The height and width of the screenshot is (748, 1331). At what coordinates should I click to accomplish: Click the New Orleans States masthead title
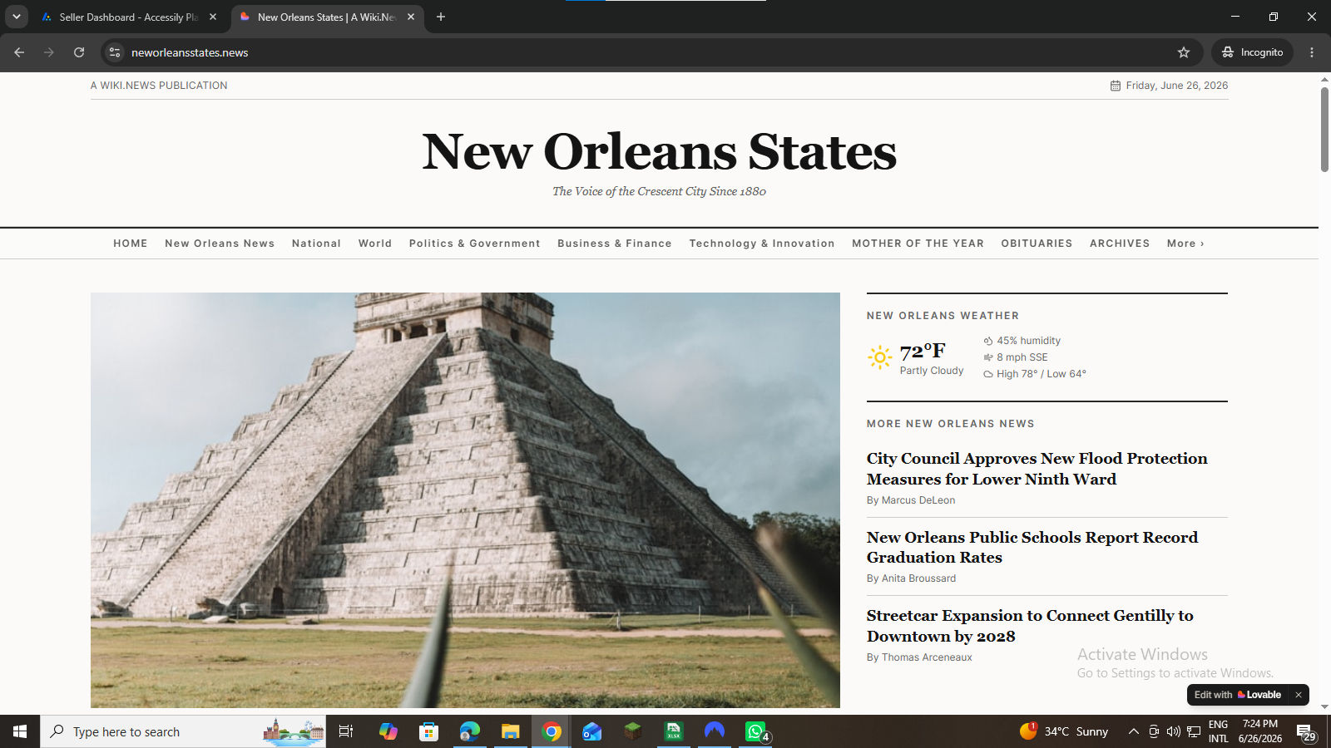[x=659, y=152]
